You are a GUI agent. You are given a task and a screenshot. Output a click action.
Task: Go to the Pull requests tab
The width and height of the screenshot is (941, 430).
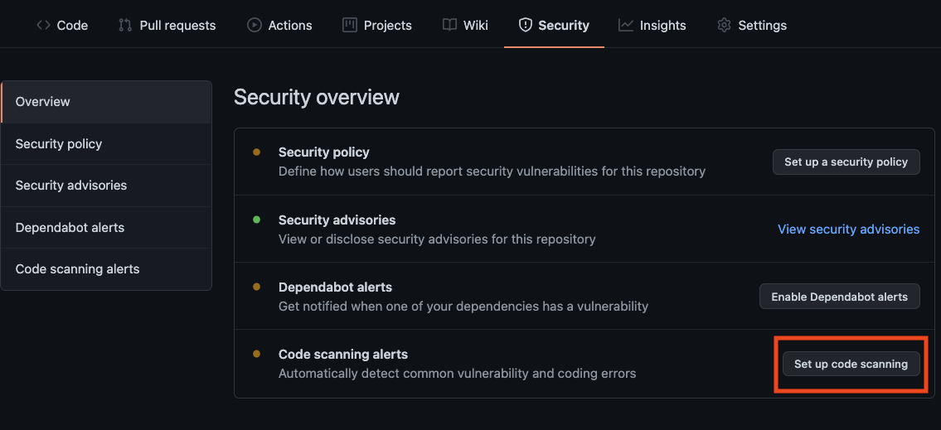[x=167, y=25]
